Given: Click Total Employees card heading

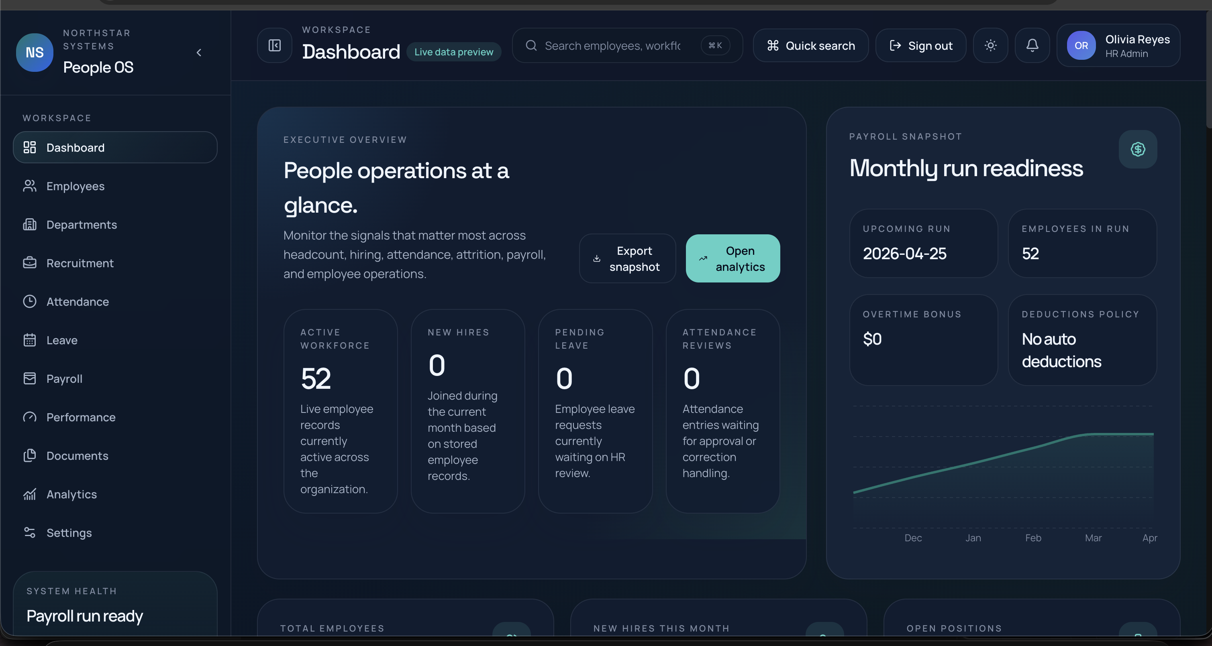Looking at the screenshot, I should pyautogui.click(x=332, y=628).
